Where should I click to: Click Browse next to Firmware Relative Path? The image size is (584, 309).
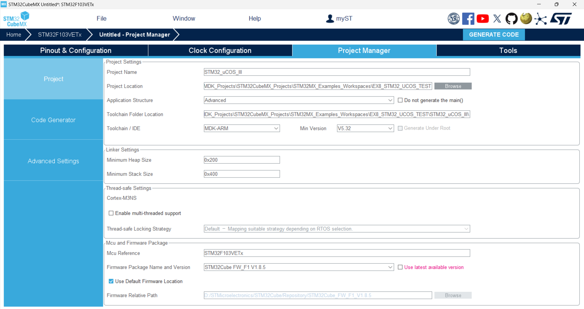coord(453,295)
